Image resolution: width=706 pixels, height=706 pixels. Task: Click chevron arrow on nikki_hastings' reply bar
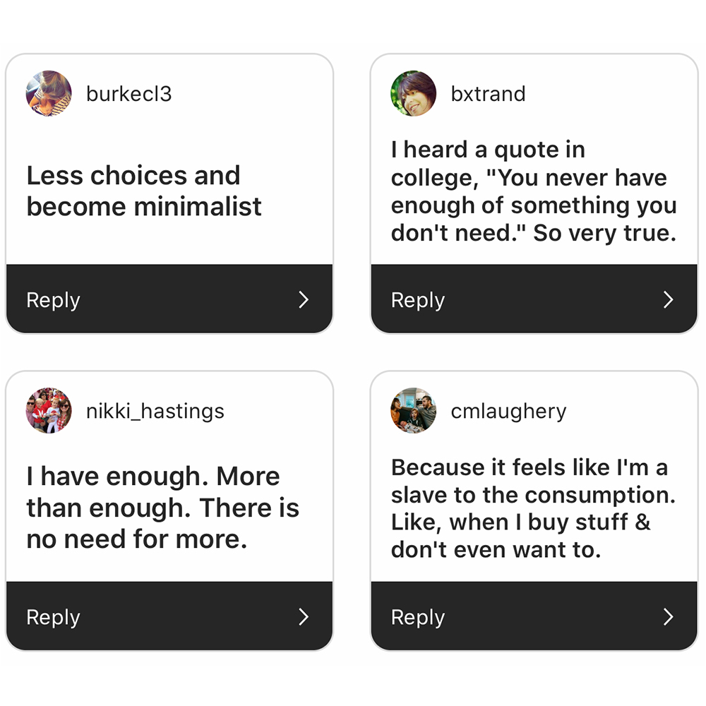pyautogui.click(x=304, y=616)
